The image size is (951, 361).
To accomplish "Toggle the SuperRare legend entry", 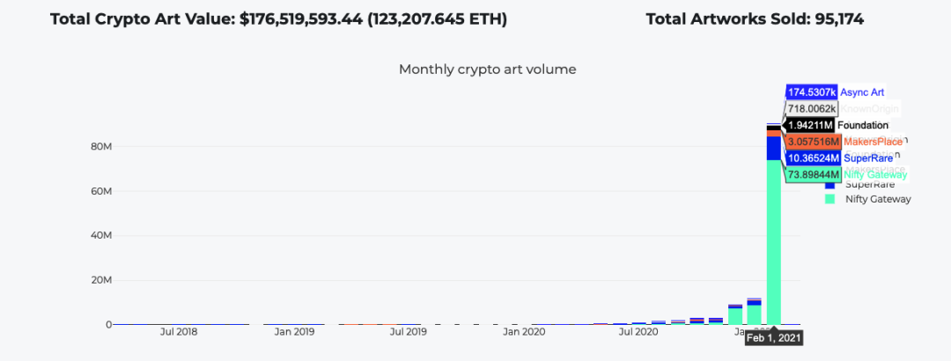I will (872, 185).
